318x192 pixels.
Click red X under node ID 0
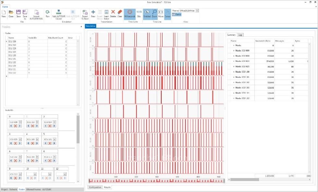click(15, 126)
